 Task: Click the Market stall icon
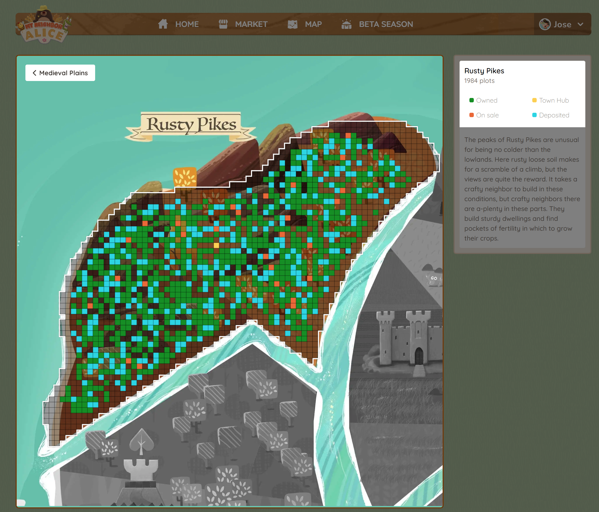(223, 24)
